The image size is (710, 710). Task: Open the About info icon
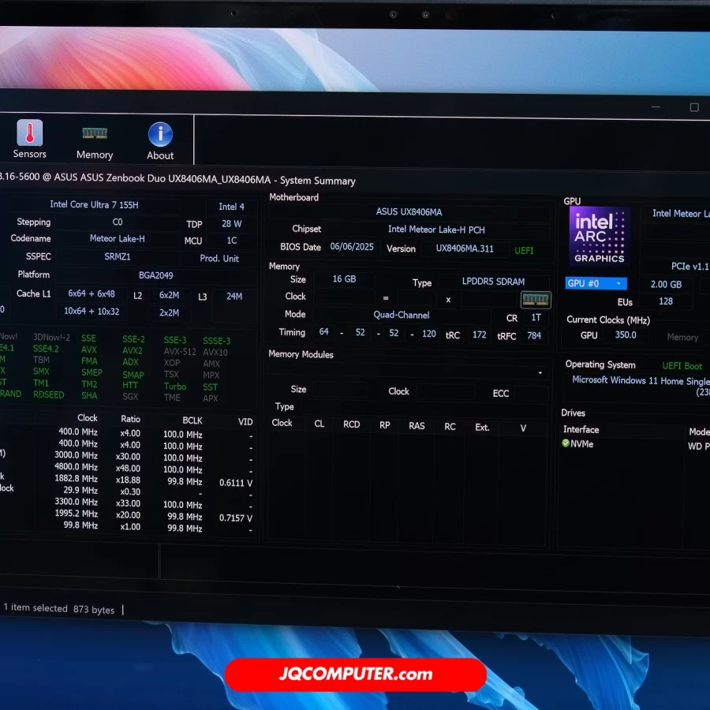pos(160,134)
